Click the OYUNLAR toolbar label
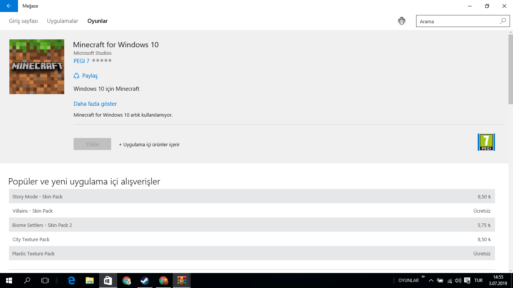 click(409, 280)
